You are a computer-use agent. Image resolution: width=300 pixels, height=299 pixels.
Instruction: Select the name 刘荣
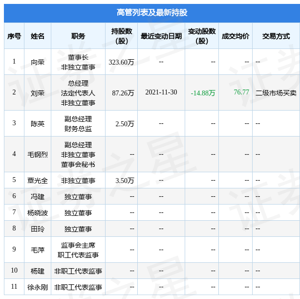(38, 93)
